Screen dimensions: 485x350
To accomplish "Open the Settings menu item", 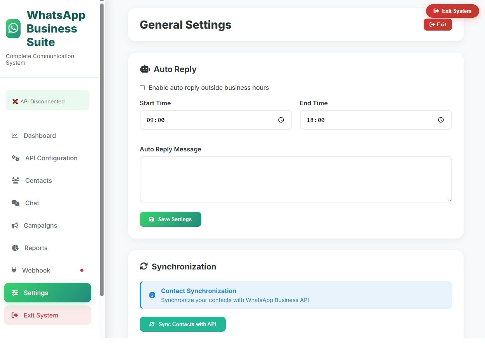I will pos(47,293).
